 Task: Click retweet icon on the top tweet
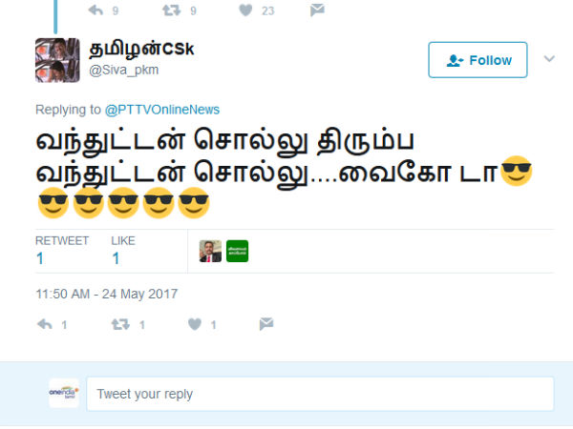pos(171,10)
